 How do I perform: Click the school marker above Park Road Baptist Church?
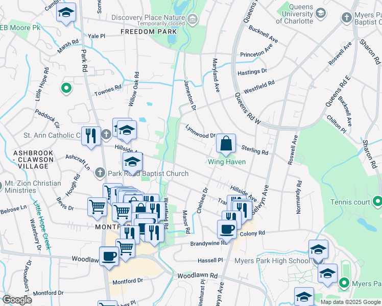[x=133, y=163]
